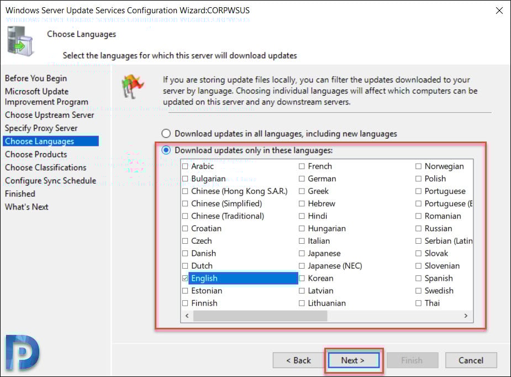This screenshot has height=377, width=511.
Task: Close the WSUS Configuration Wizard window
Action: [x=499, y=11]
